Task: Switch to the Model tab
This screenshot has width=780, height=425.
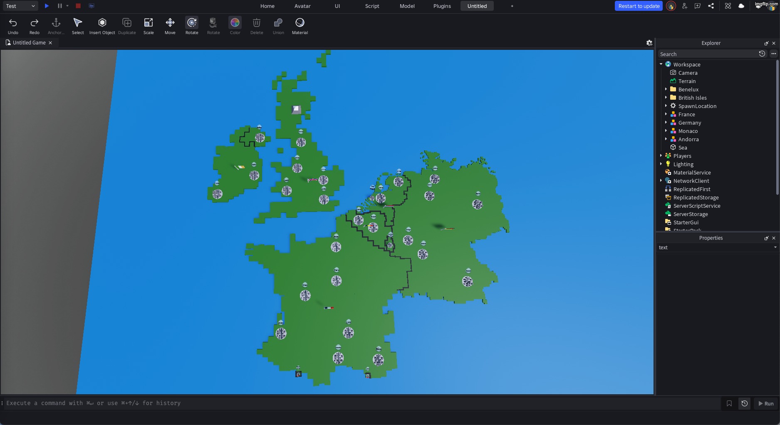Action: coord(407,6)
